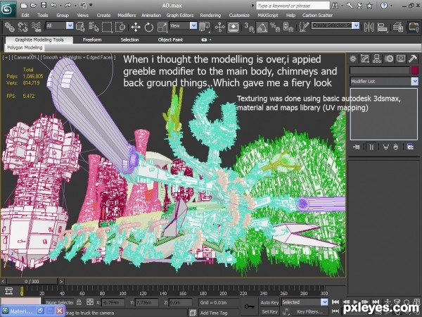The height and width of the screenshot is (317, 422).
Task: Open the Manage Layers icon
Action: 398,27
